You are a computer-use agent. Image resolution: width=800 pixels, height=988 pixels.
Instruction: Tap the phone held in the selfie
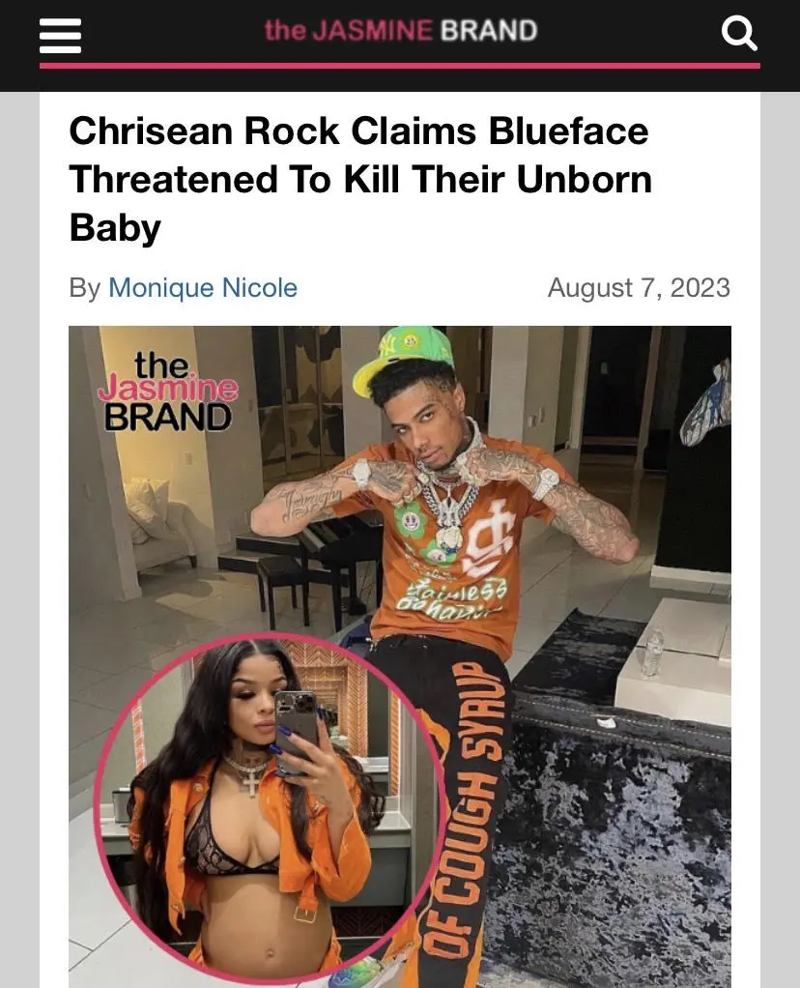click(296, 733)
